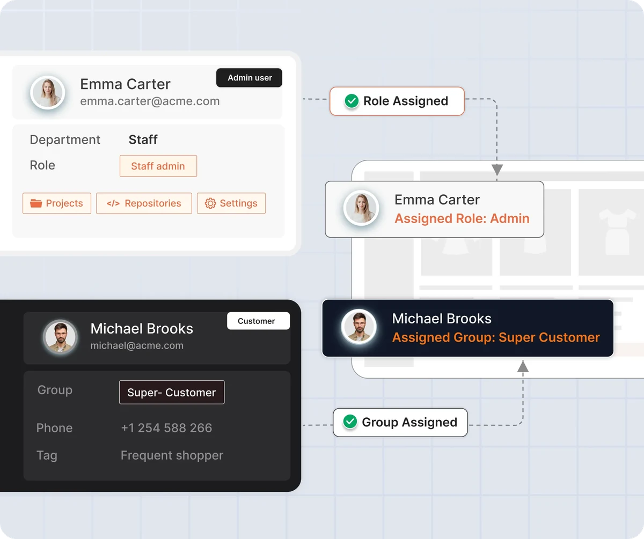
Task: Click the Michael Brooks name in the Assigned Group card
Action: [x=442, y=319]
